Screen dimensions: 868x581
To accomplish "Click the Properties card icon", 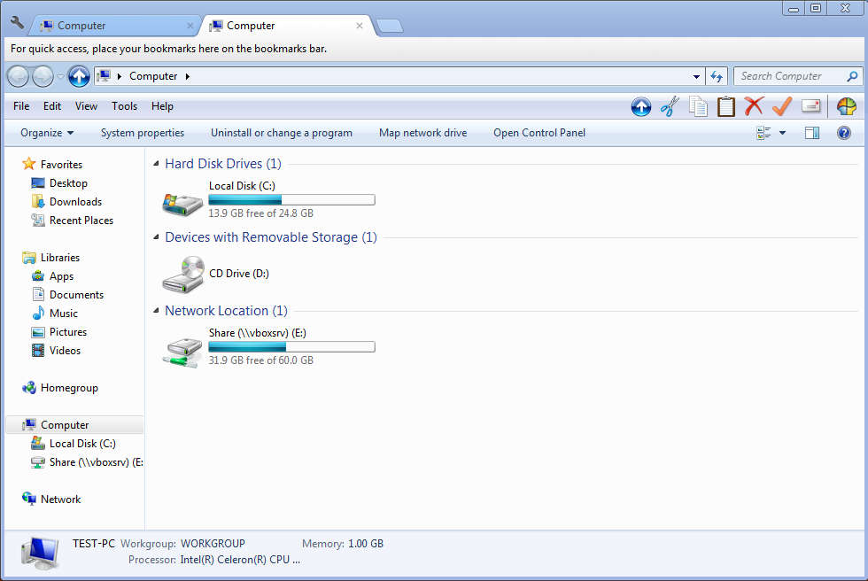I will coord(811,105).
